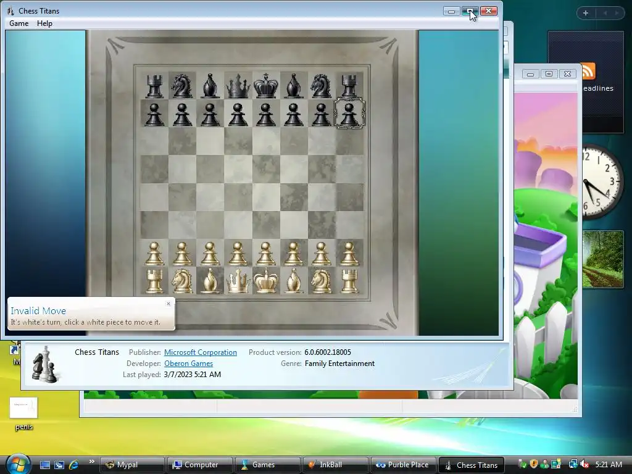Launch Internet Explorer from Quick Launch

pyautogui.click(x=74, y=465)
